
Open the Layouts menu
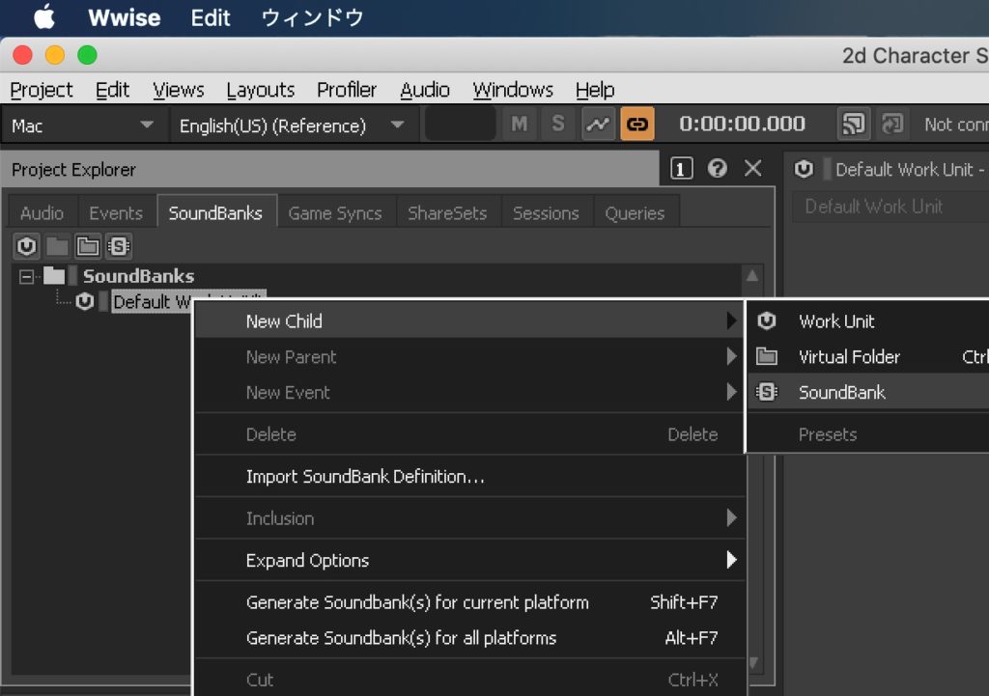261,90
